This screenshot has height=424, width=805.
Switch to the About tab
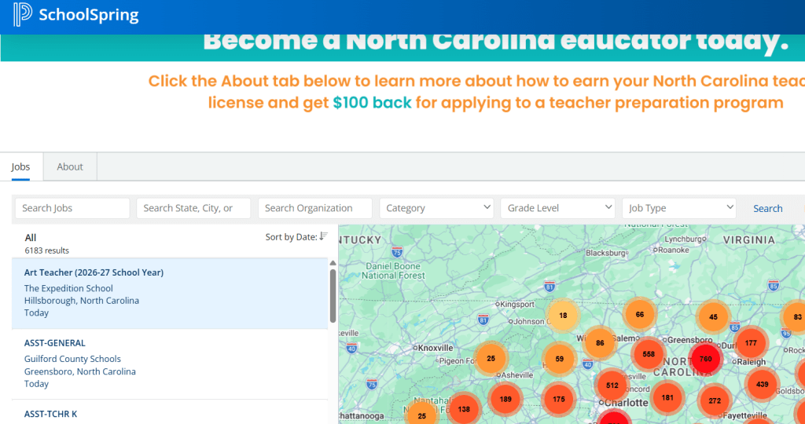[70, 166]
